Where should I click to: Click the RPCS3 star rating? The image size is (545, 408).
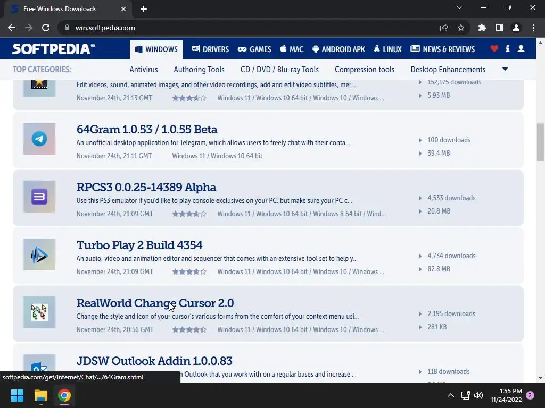(189, 214)
